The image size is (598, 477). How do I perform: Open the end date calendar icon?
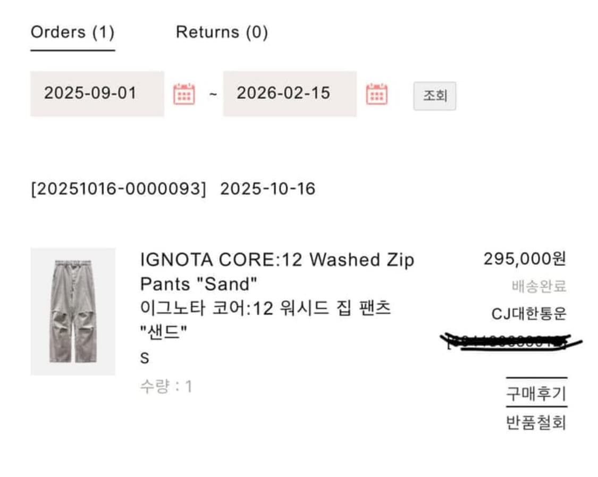pos(376,94)
